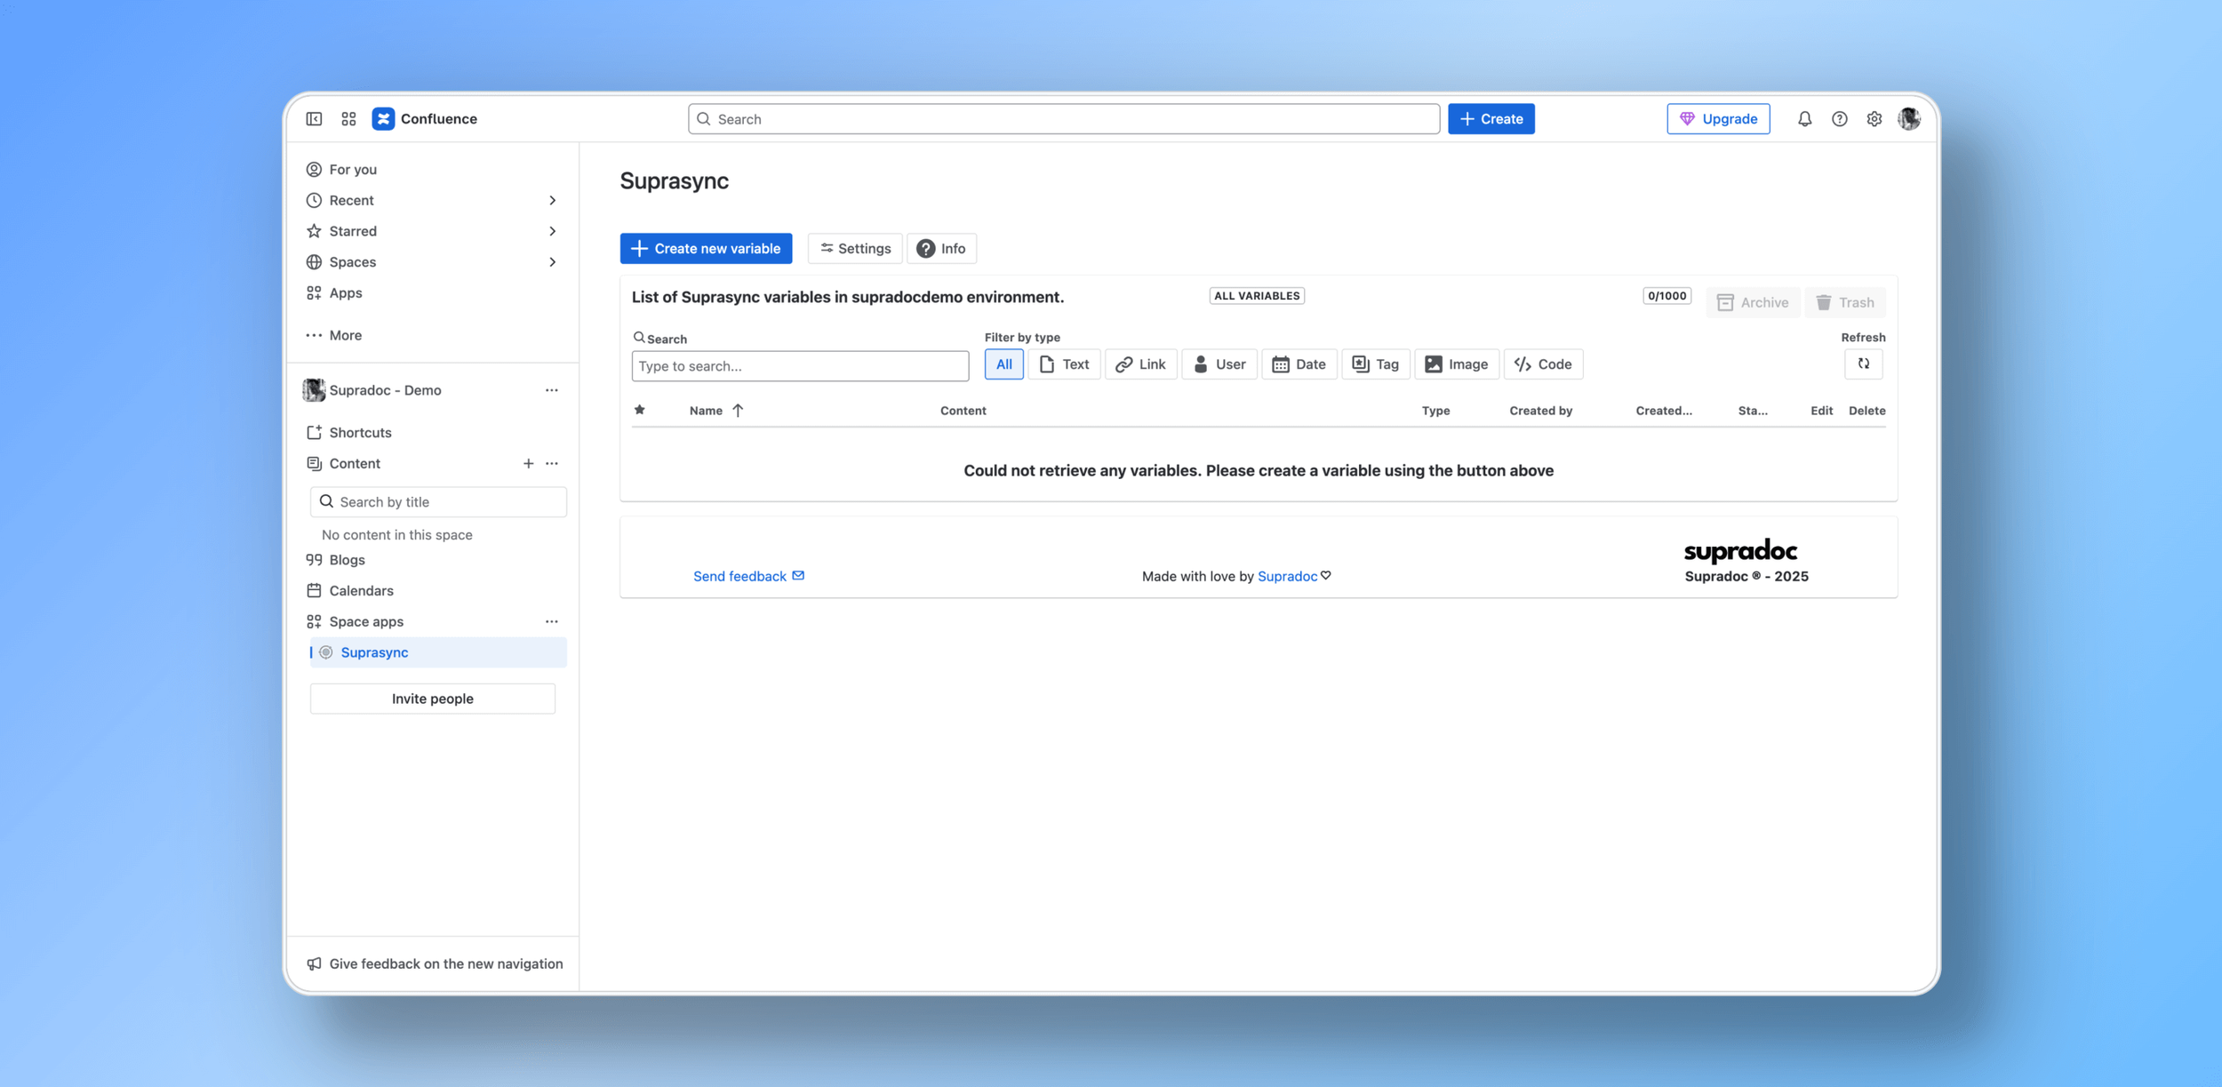Click the variables refresh icon
This screenshot has width=2222, height=1087.
[x=1863, y=364]
